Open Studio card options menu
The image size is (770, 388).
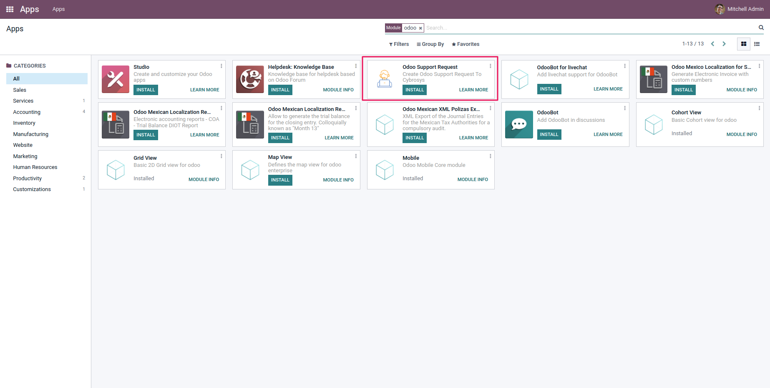(x=221, y=66)
